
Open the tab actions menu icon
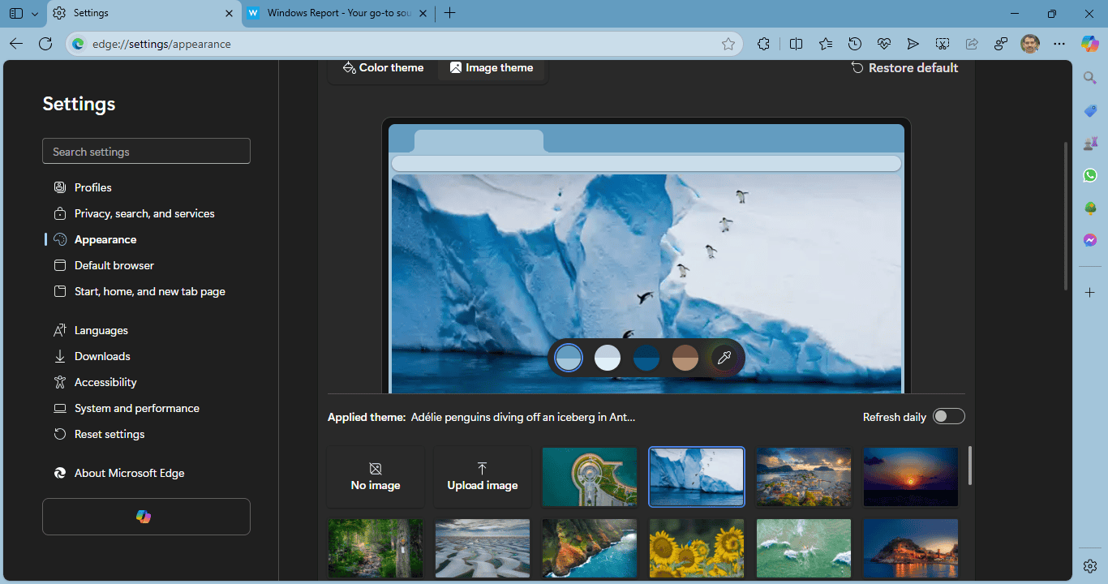tap(16, 13)
